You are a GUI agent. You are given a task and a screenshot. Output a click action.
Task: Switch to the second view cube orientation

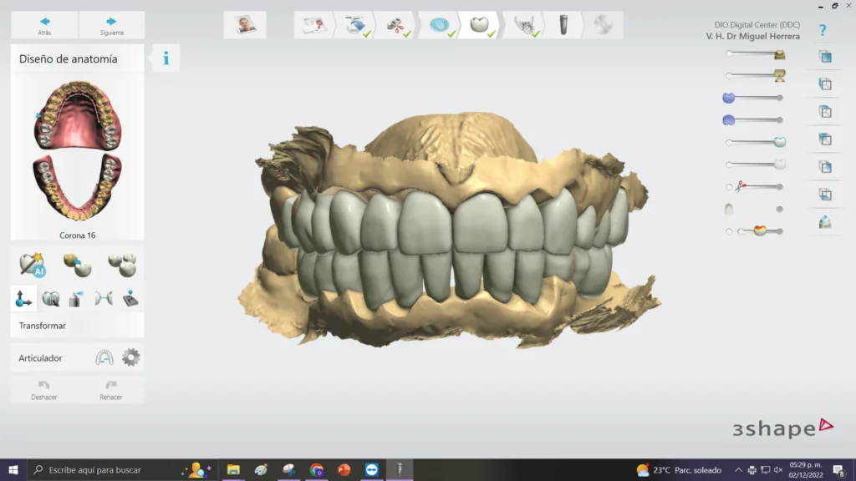(x=825, y=84)
